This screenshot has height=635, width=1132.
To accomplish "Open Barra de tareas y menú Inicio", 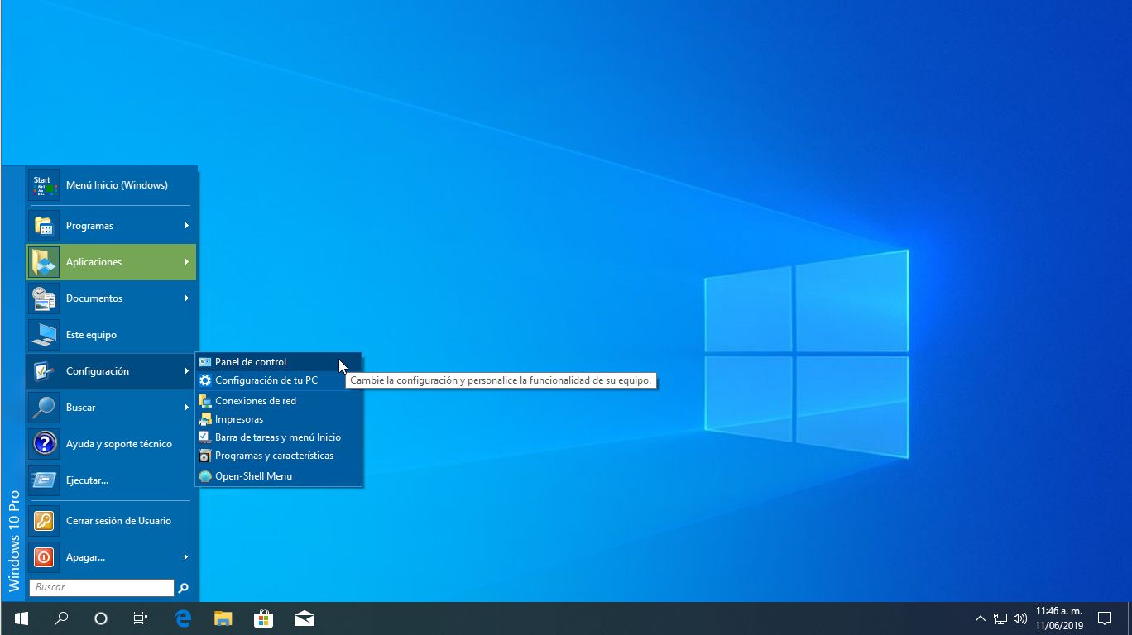I will point(279,437).
